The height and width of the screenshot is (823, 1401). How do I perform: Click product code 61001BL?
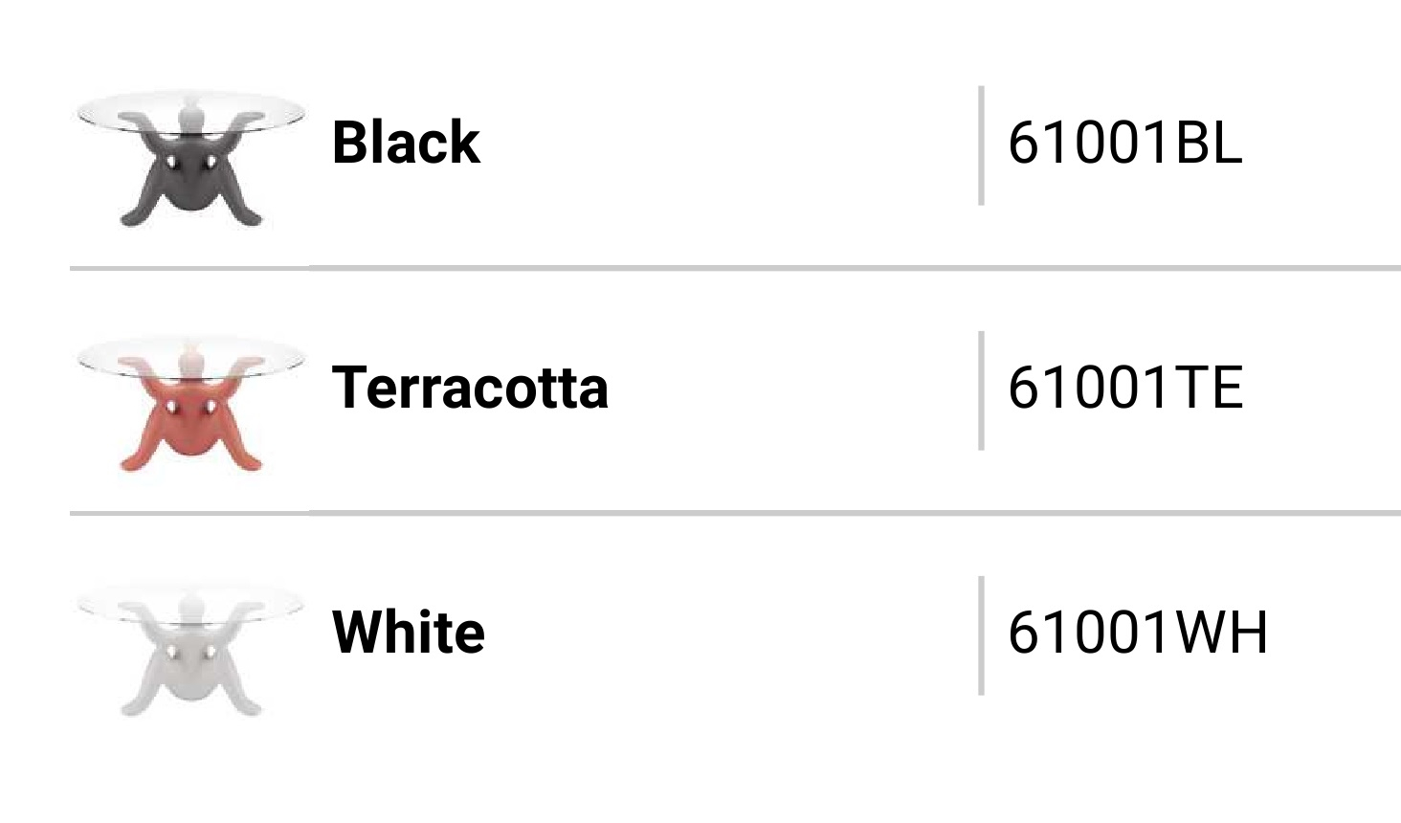coord(1125,143)
